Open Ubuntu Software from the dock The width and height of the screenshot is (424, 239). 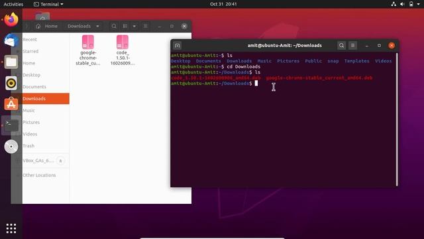11,104
